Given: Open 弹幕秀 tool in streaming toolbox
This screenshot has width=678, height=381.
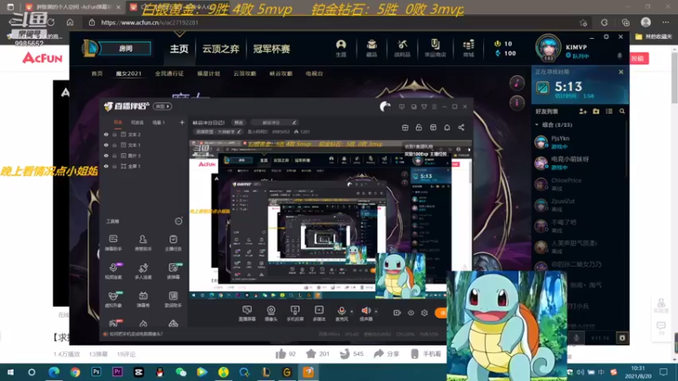Looking at the screenshot, I should 143,299.
